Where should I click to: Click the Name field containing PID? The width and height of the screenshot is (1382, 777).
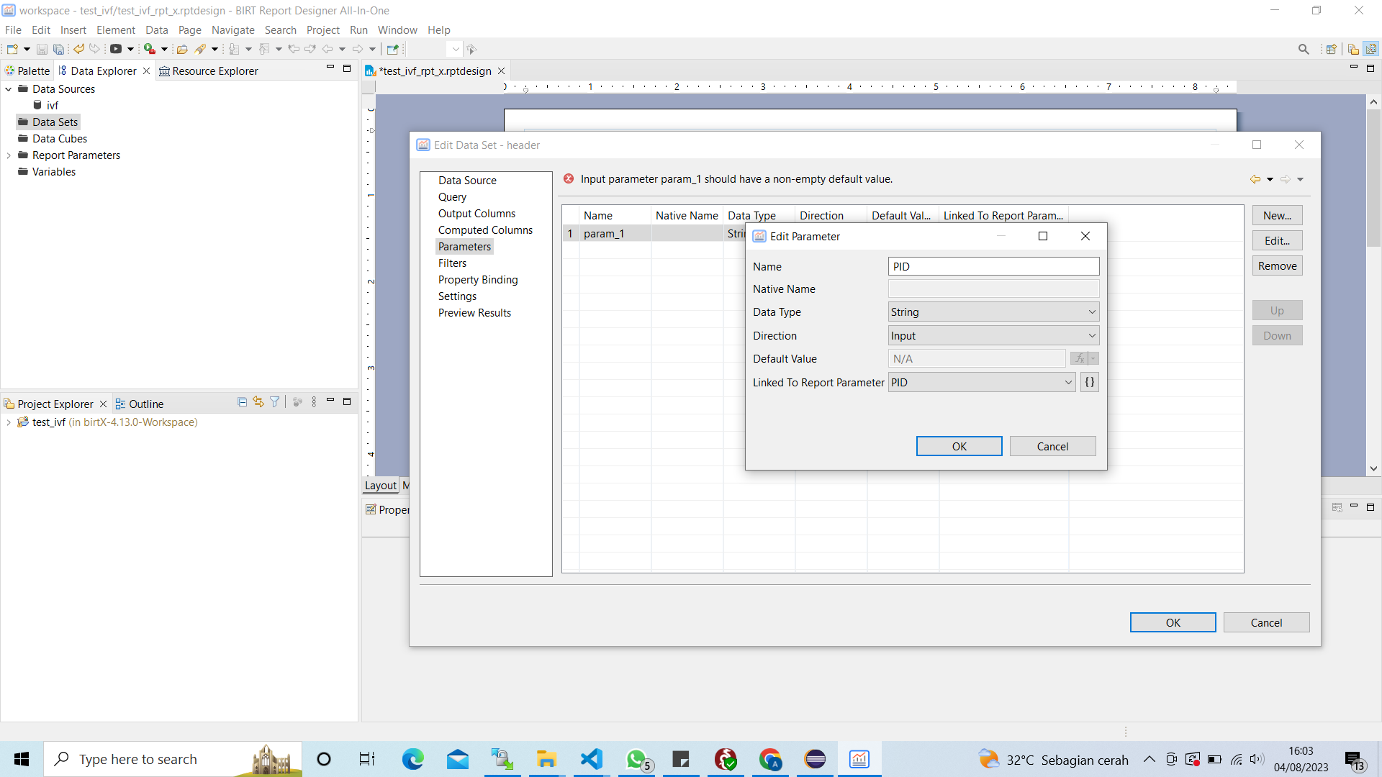pos(993,266)
